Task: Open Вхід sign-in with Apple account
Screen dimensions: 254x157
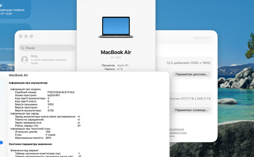Action: click(47, 60)
